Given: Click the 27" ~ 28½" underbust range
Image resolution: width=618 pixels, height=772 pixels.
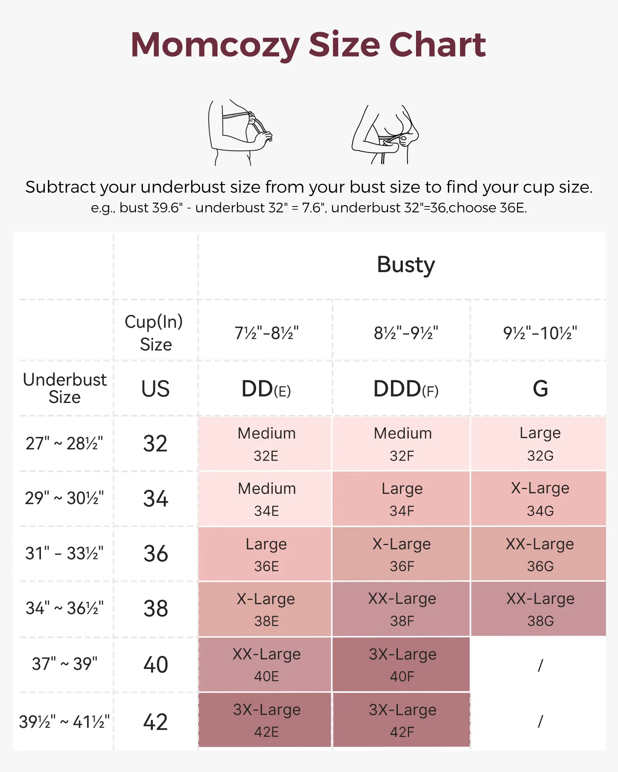Looking at the screenshot, I should point(65,444).
